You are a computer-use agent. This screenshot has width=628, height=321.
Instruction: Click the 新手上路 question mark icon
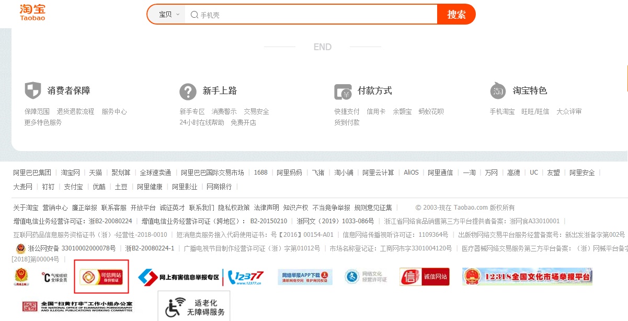pos(188,91)
